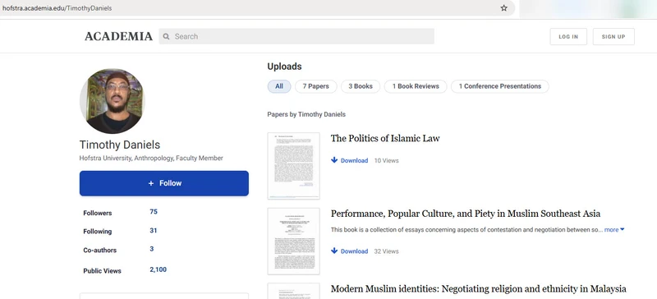Click '10 Views' under Politics of Islamic Law
657x299 pixels.
coord(386,160)
